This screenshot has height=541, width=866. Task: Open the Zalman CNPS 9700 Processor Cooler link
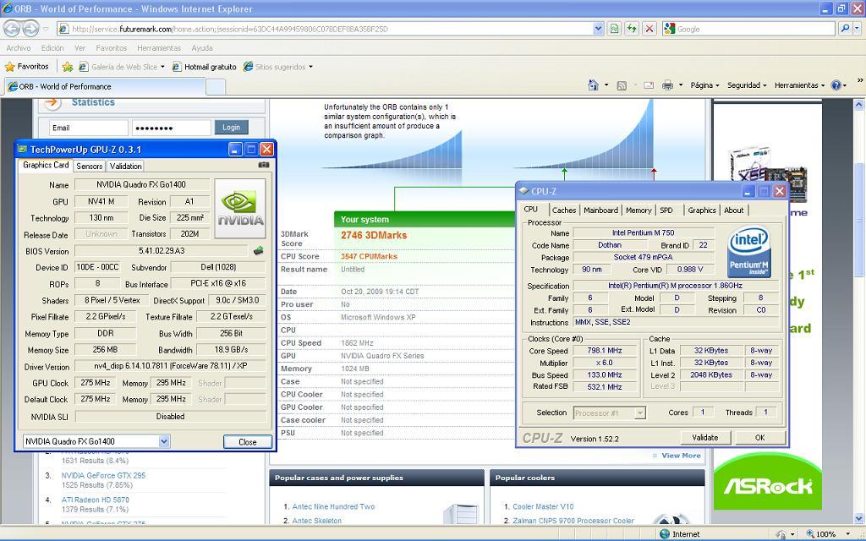pos(573,521)
